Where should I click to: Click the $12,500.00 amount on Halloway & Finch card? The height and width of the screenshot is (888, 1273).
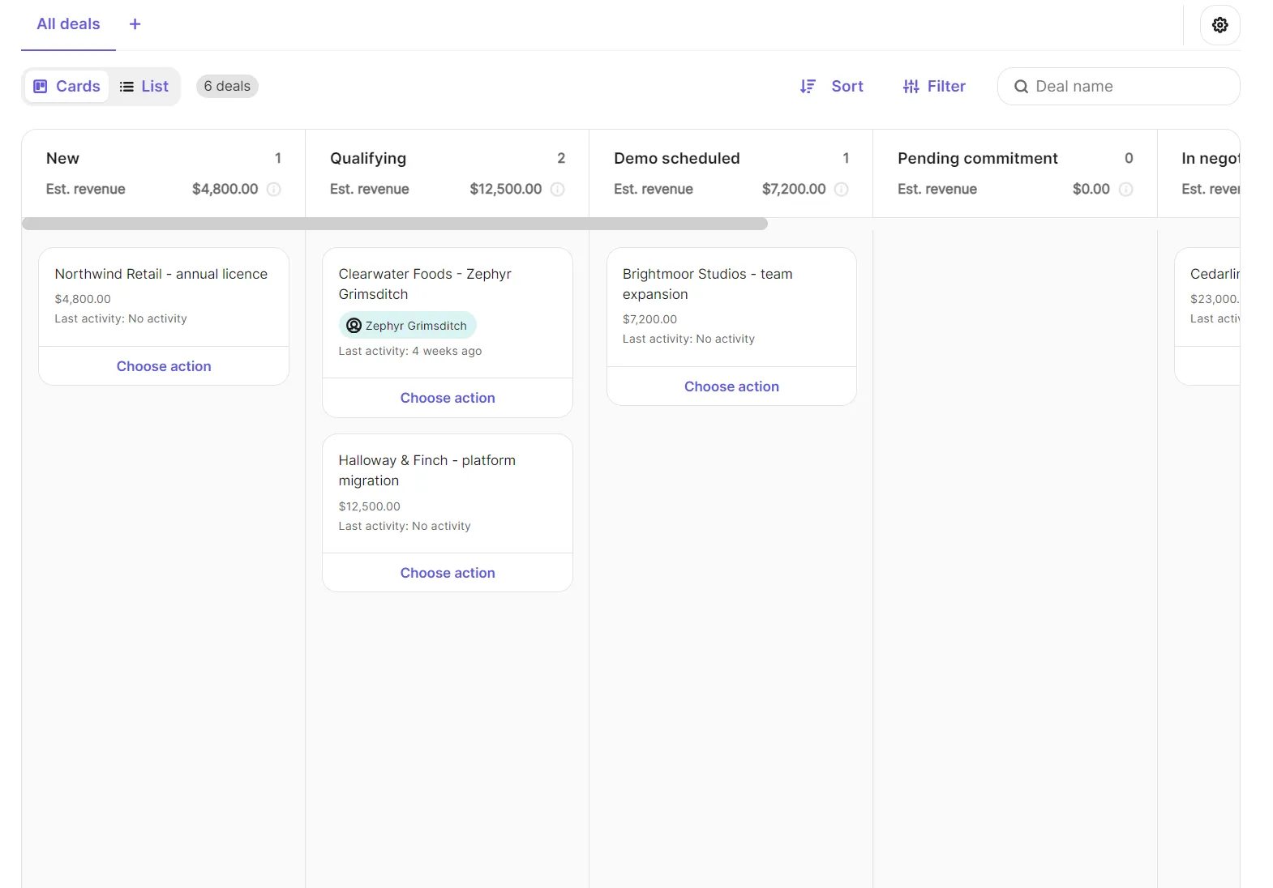[x=370, y=506]
